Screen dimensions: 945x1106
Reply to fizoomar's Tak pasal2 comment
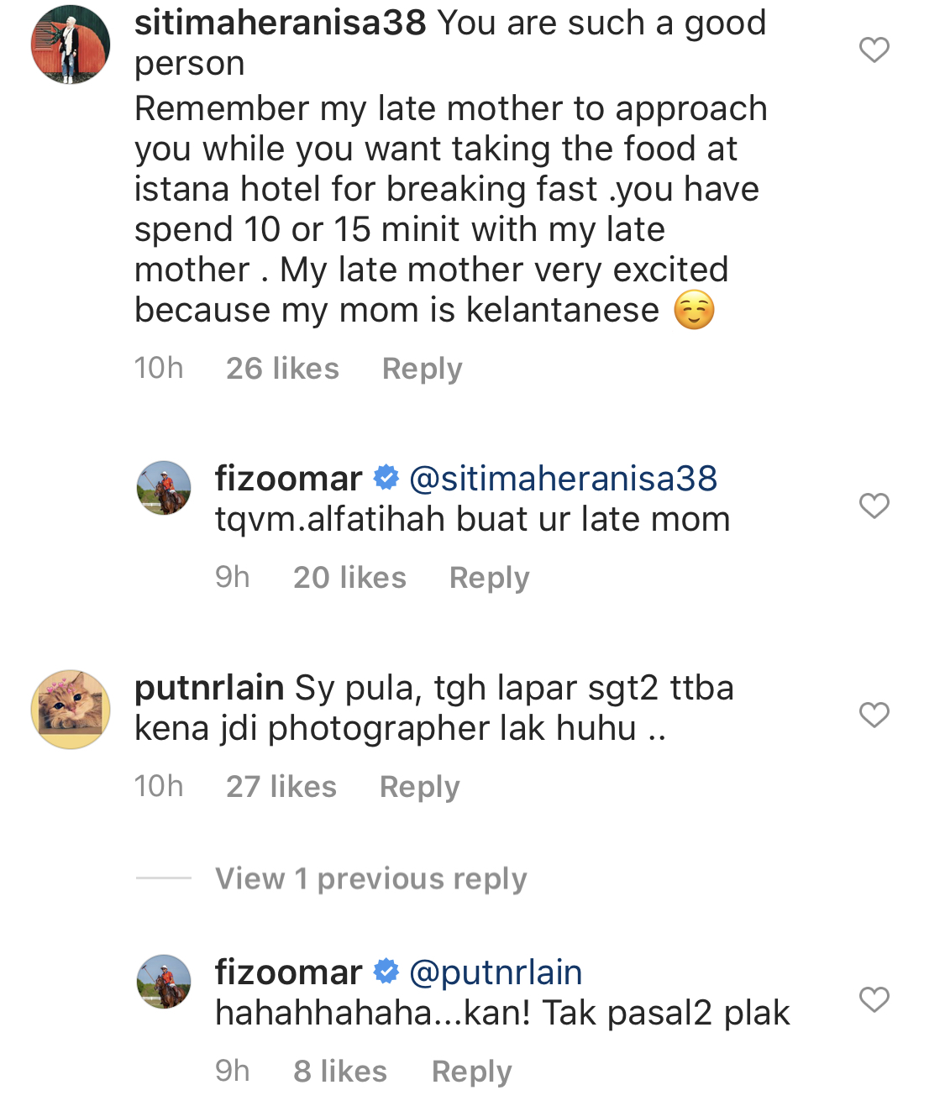tap(471, 1072)
